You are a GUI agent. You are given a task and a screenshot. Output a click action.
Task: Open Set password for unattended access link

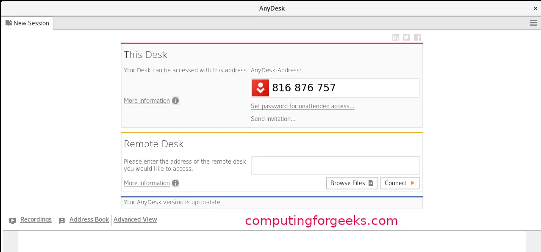pyautogui.click(x=302, y=106)
